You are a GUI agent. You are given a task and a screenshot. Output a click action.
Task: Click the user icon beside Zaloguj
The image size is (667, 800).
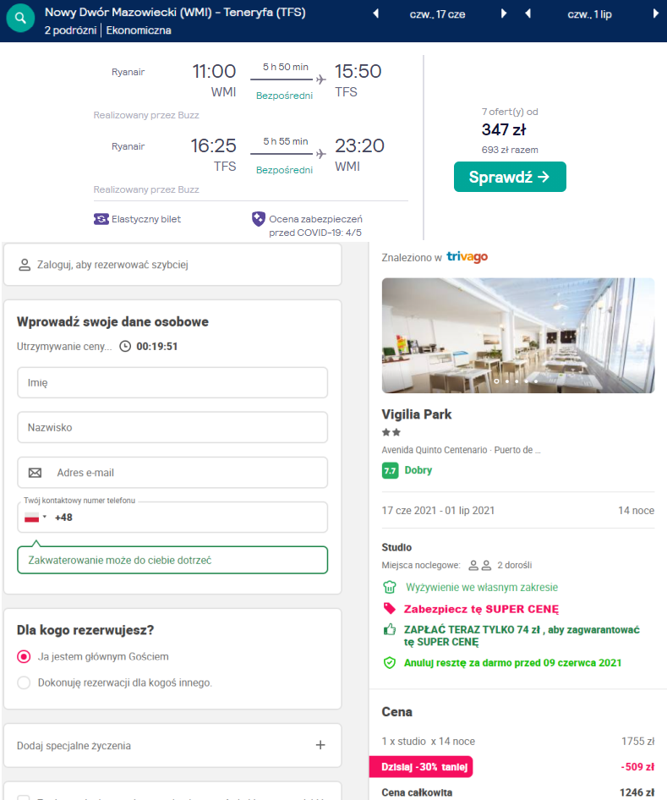click(x=25, y=265)
